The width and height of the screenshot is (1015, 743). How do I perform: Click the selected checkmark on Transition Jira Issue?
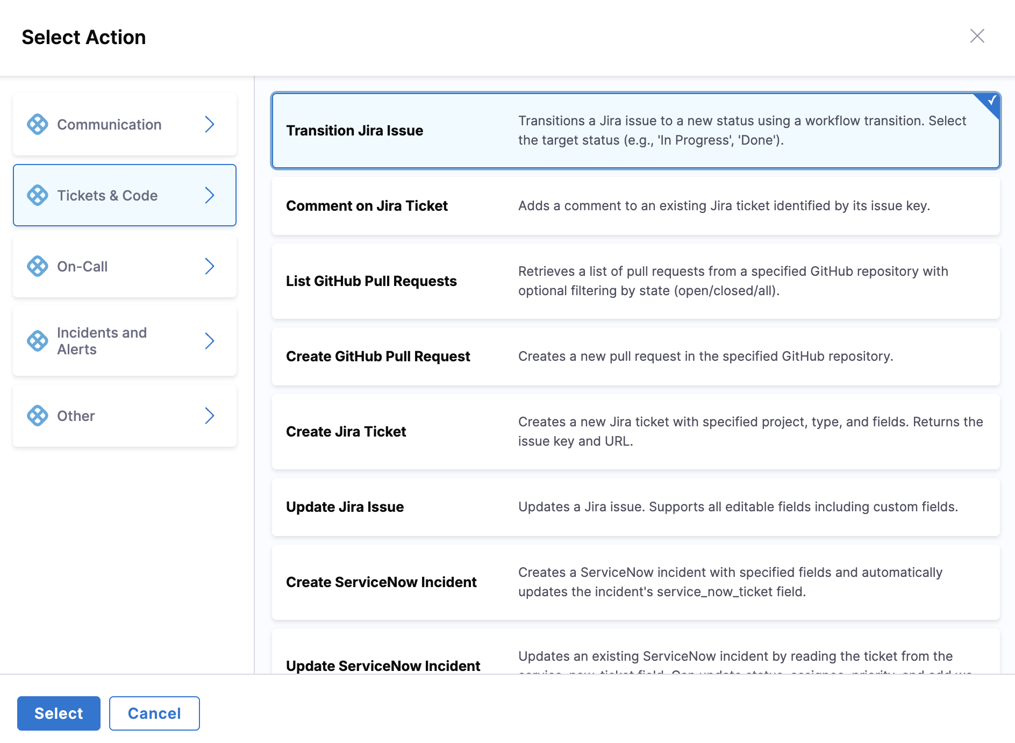pos(991,101)
